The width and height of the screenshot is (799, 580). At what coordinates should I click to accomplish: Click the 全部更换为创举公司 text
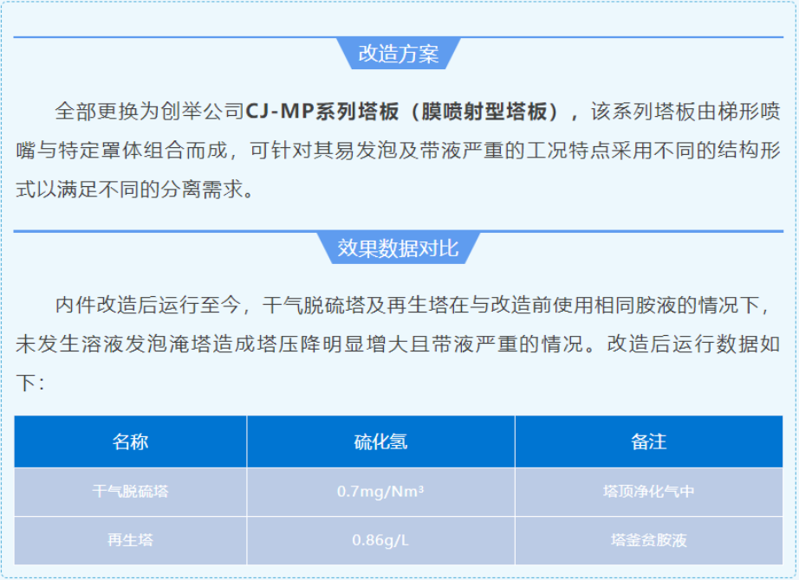tap(149, 112)
